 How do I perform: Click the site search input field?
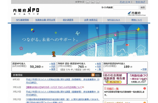(126, 7)
